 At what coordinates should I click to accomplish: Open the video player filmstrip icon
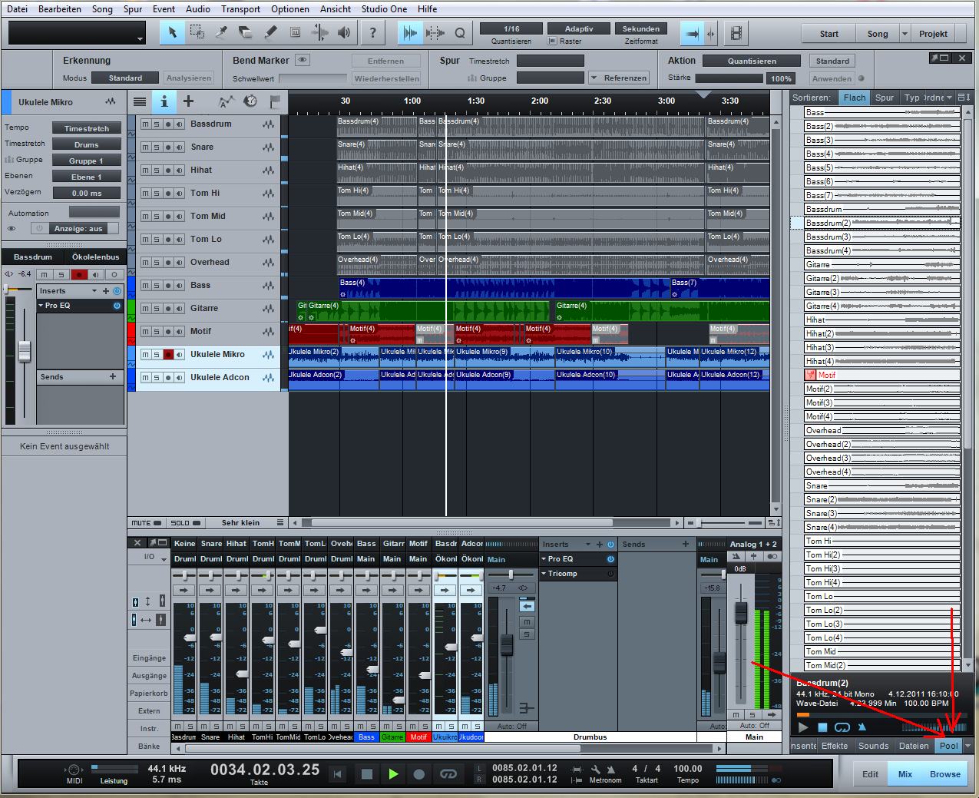click(737, 33)
